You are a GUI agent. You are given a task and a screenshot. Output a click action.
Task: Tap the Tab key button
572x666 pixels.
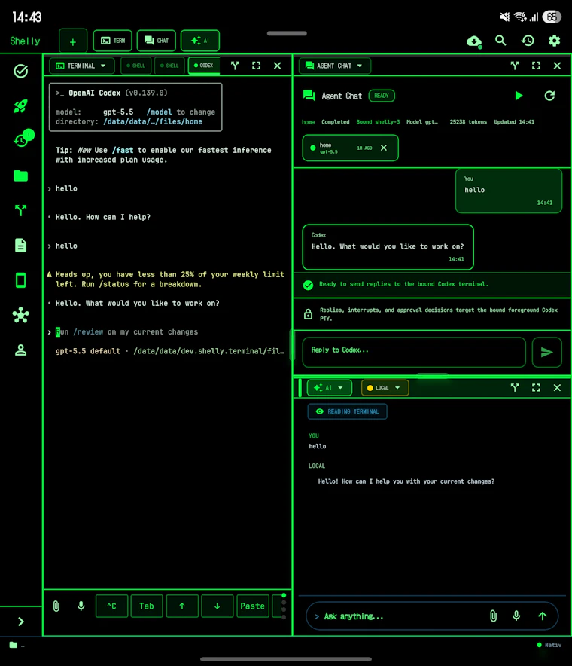click(x=147, y=606)
